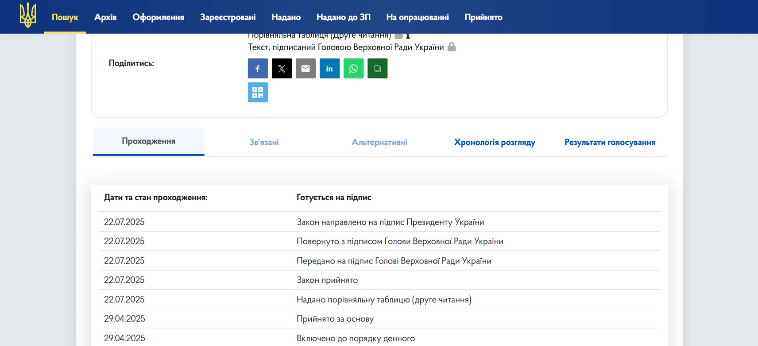Share the bill via email icon

pyautogui.click(x=306, y=69)
